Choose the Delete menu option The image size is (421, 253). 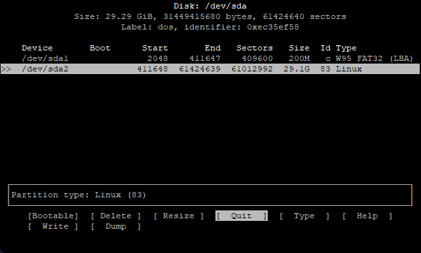click(x=116, y=216)
